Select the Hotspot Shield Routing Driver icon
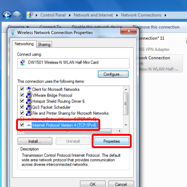Screen dimensions: 187x187 [29, 101]
